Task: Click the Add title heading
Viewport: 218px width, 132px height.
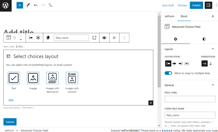Action: (x=19, y=31)
